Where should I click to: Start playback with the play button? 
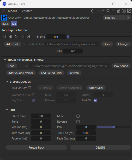pos(16,37)
